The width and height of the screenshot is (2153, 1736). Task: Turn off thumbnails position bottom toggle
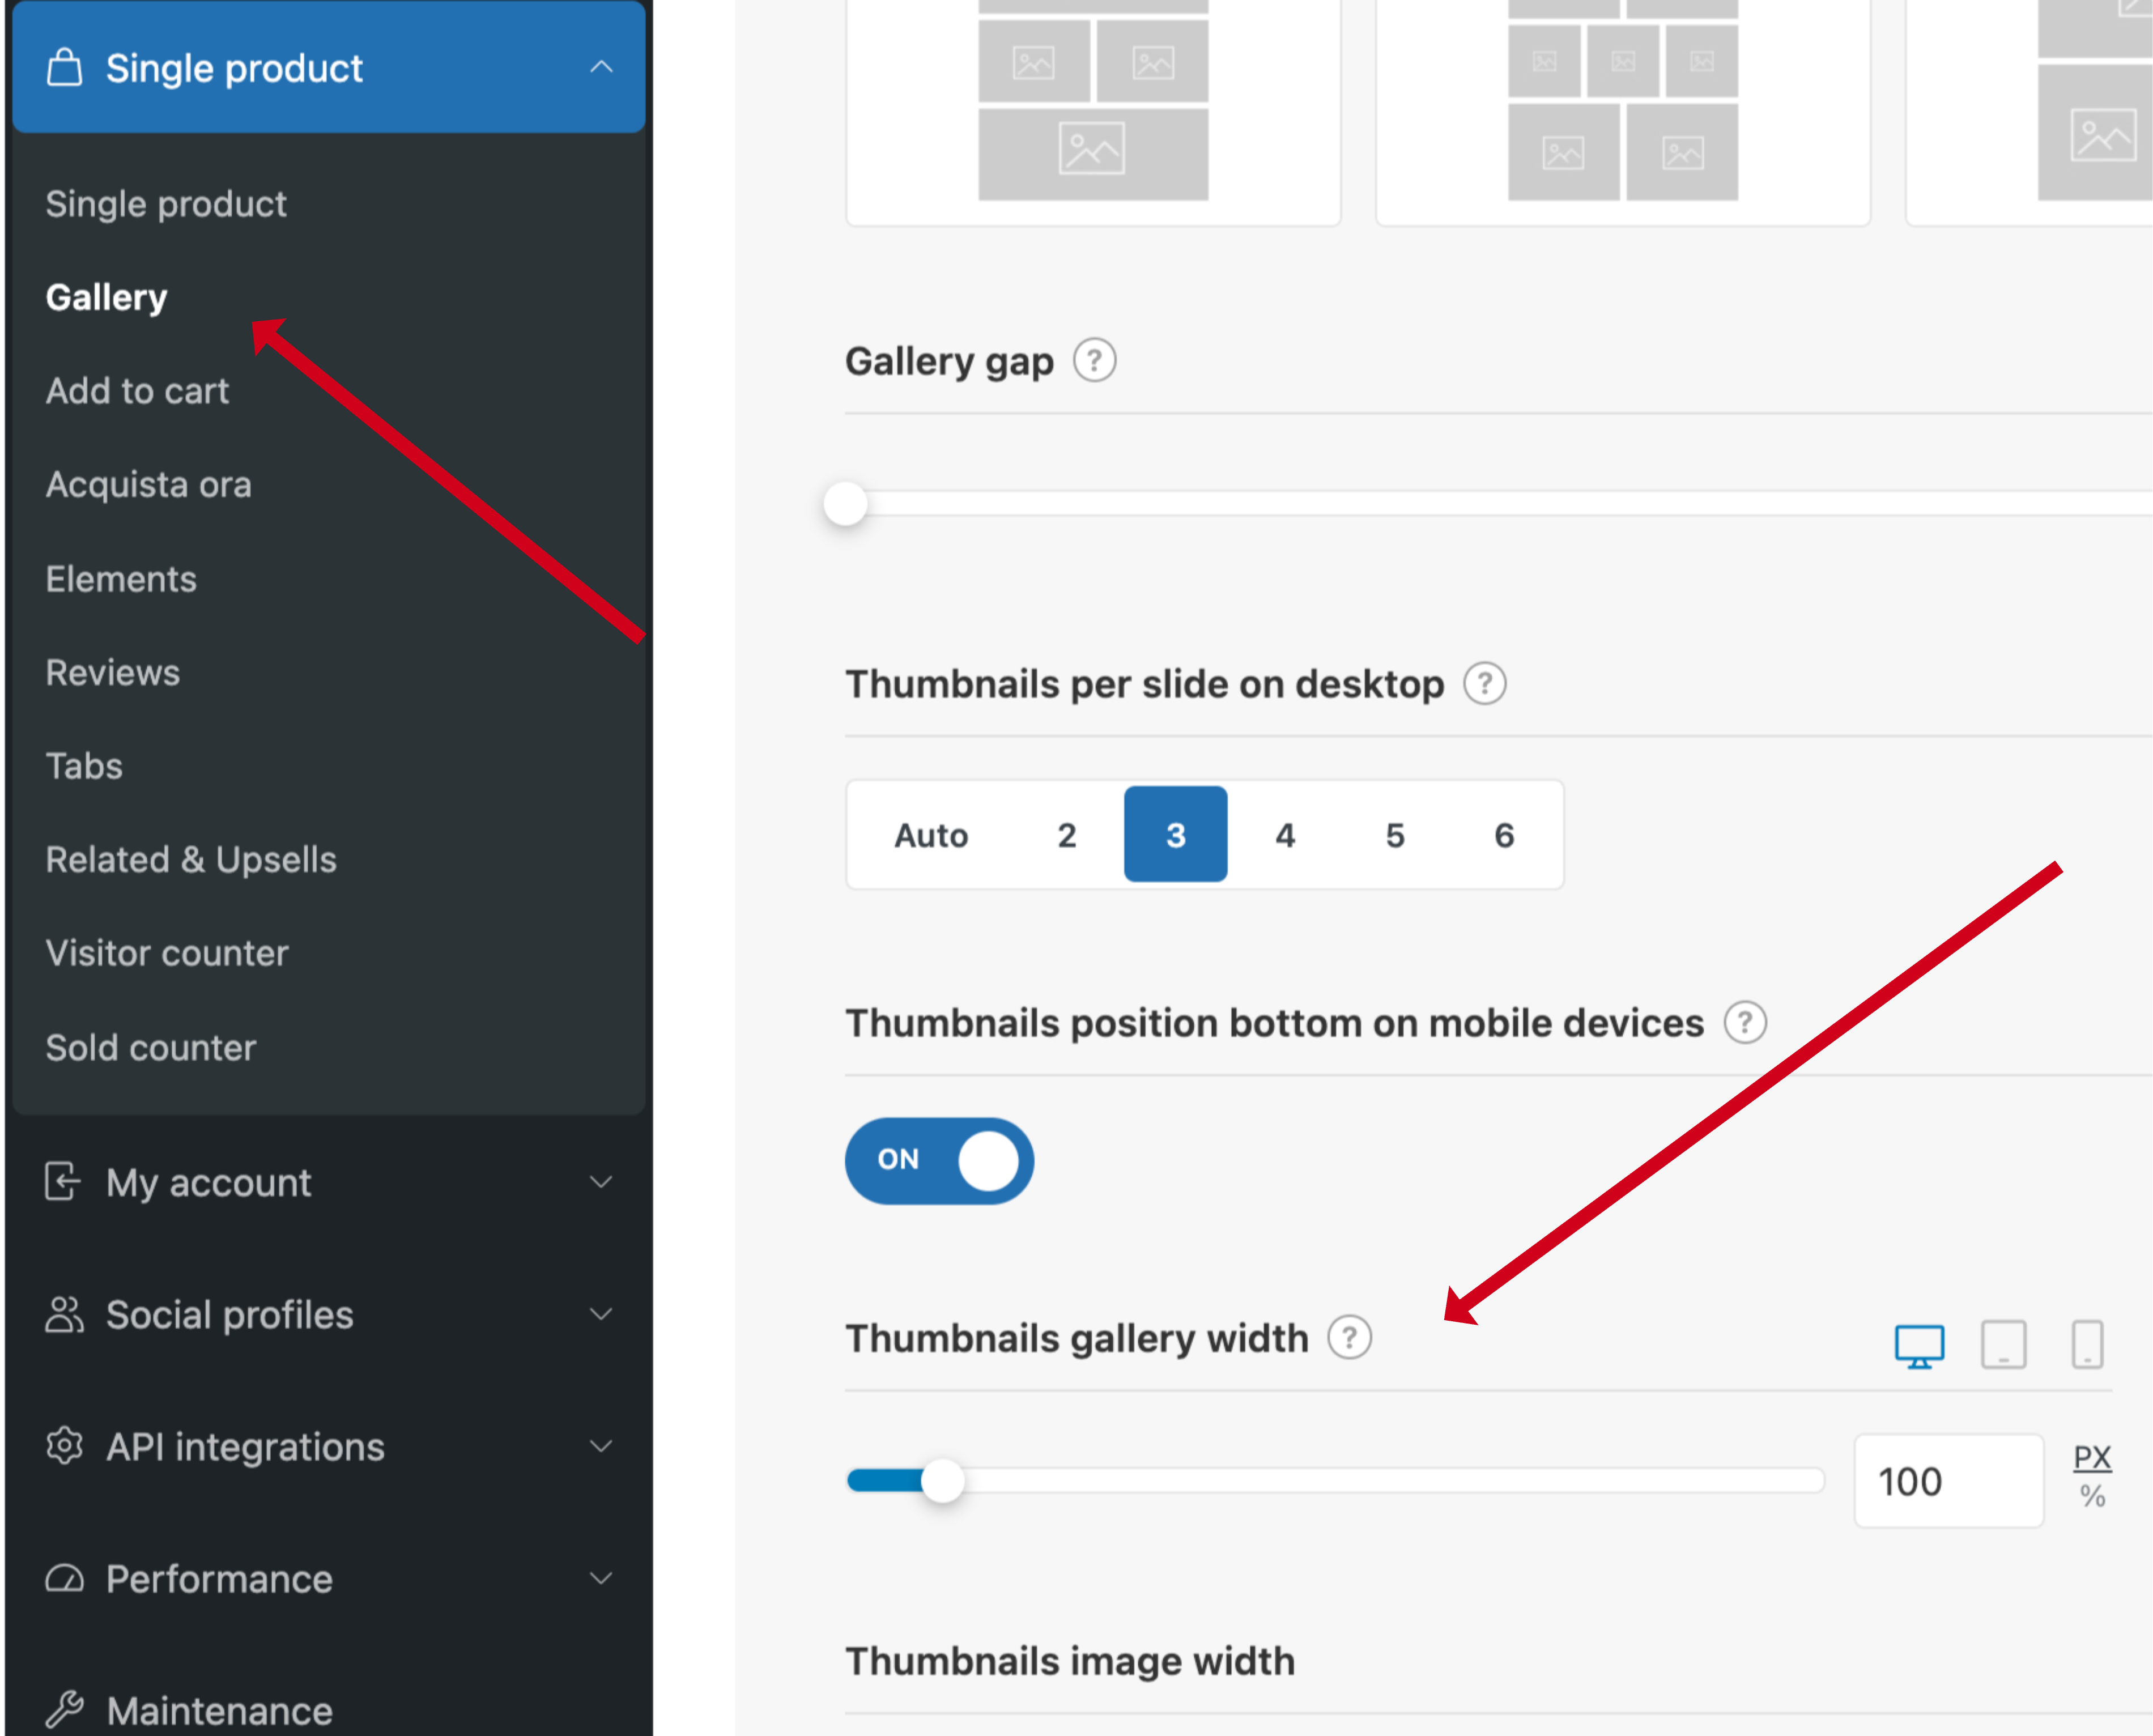click(x=939, y=1160)
